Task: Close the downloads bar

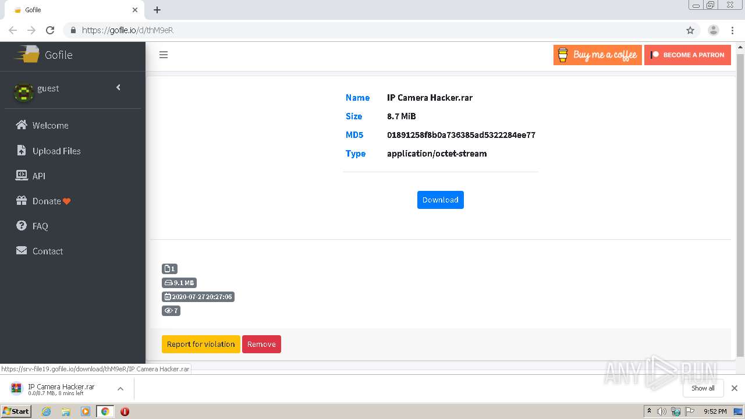Action: [x=734, y=388]
